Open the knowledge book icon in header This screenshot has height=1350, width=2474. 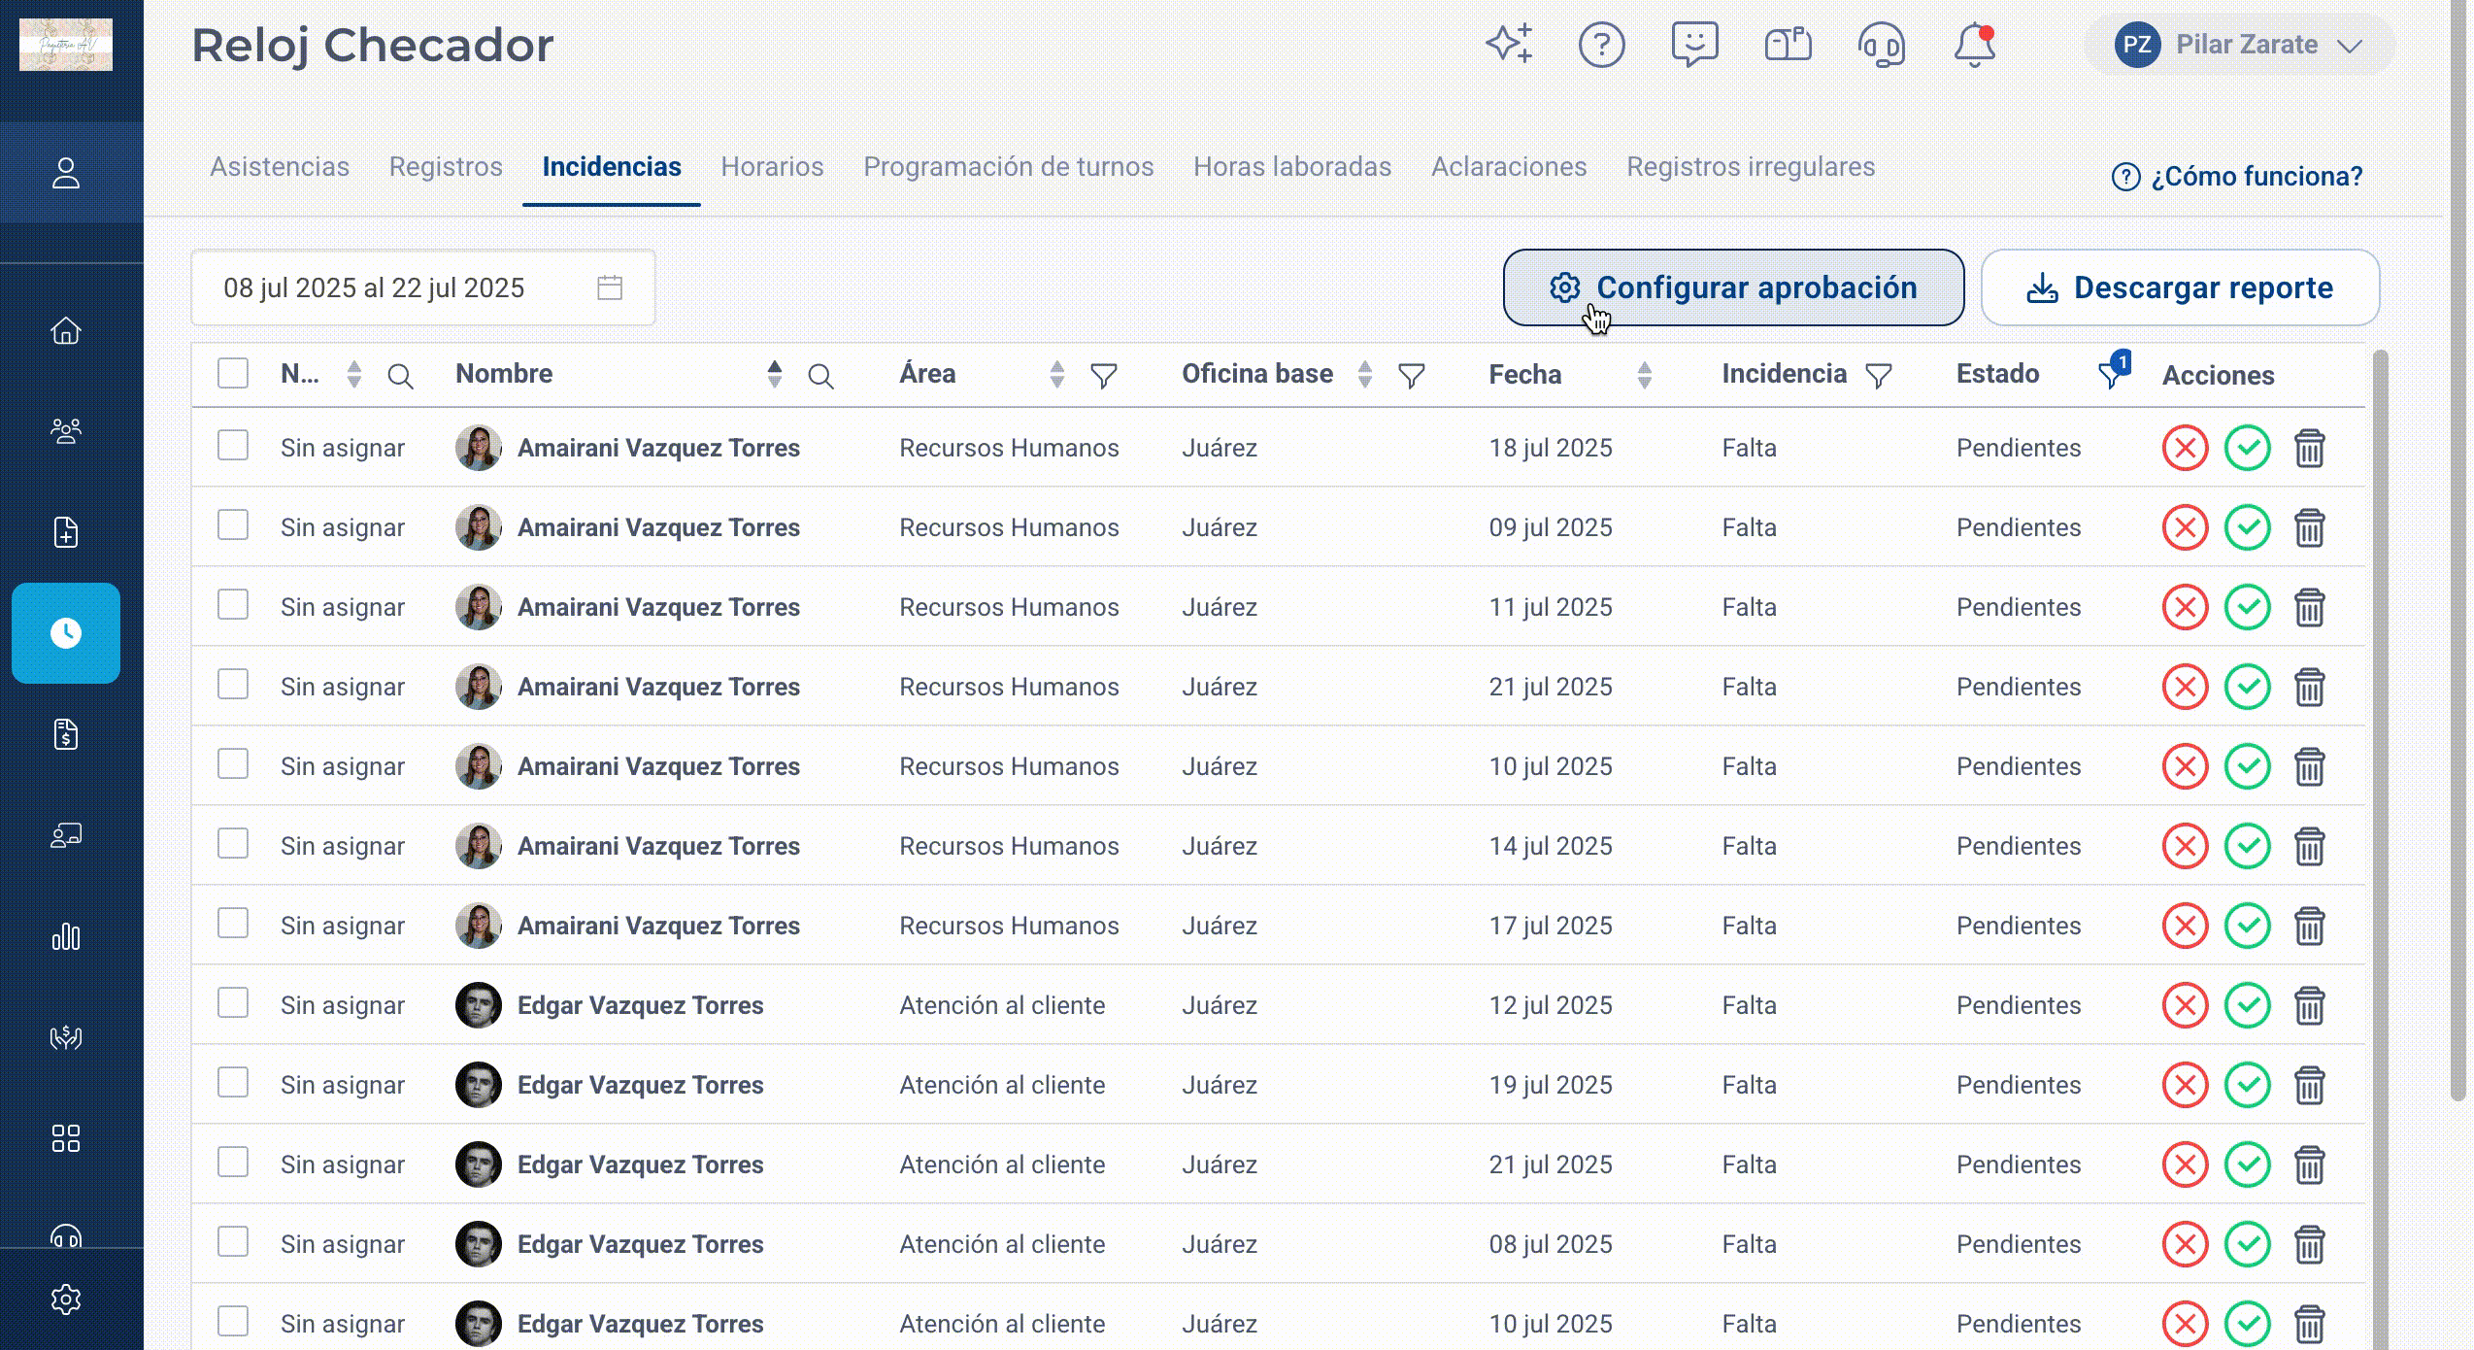[1789, 45]
